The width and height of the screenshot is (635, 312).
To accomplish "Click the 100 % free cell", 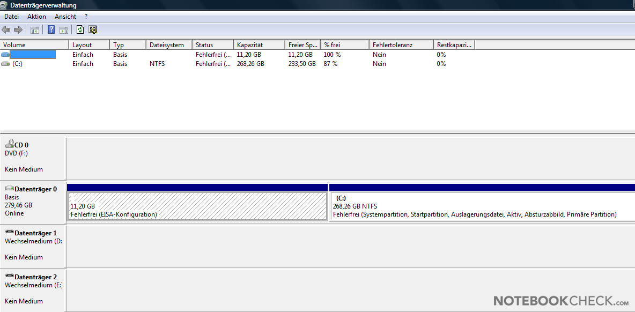I will (332, 55).
